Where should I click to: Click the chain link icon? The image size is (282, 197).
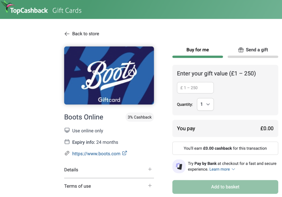pos(67,153)
